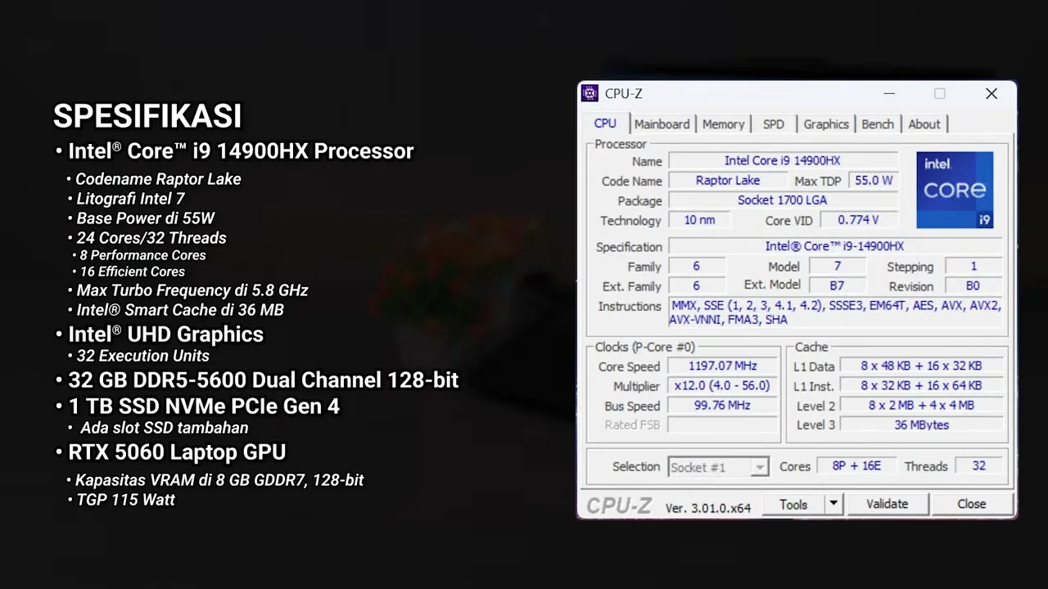Image resolution: width=1048 pixels, height=589 pixels.
Task: Click the Ext. Model value B7
Action: [x=837, y=286]
